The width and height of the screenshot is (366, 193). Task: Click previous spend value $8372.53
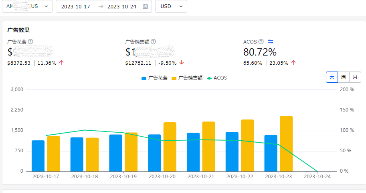coord(19,63)
